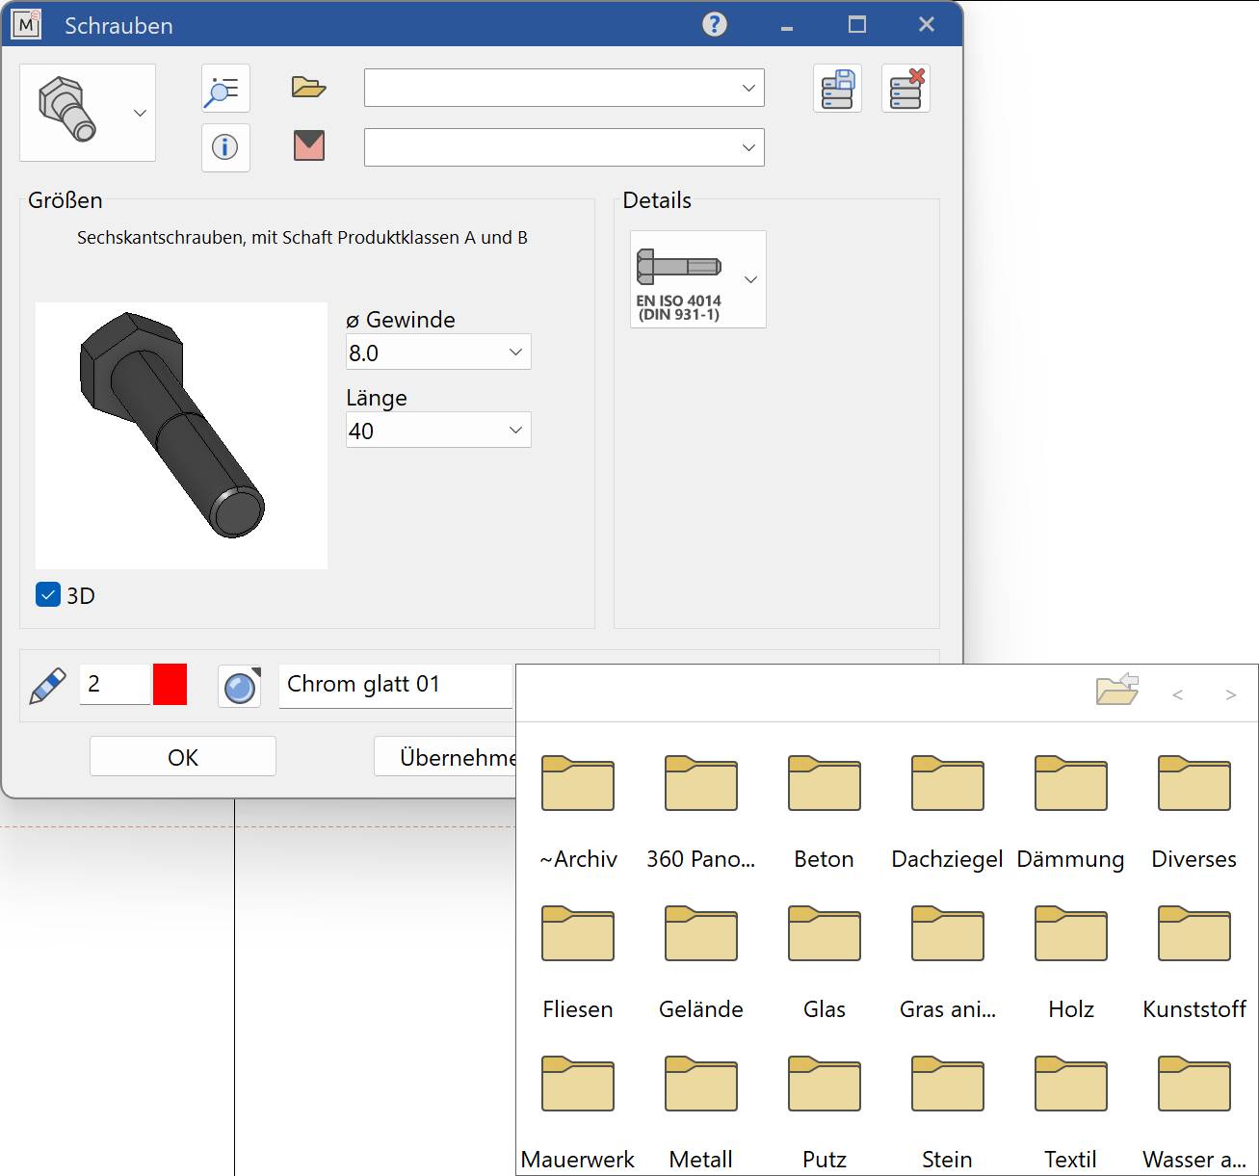Click the delete from database icon
Screen dimensions: 1259x1176
coord(905,90)
